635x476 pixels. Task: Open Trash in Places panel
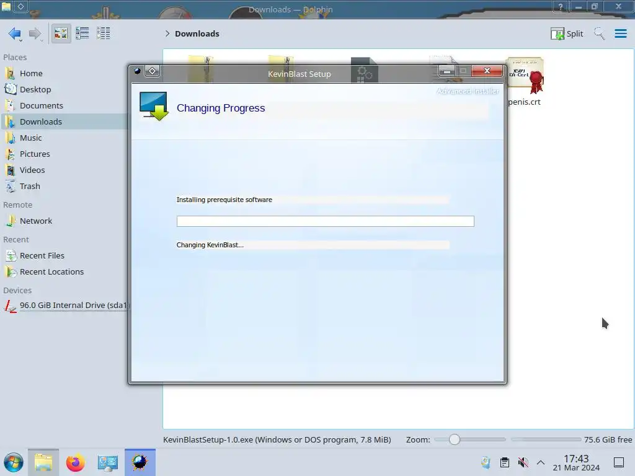click(64, 187)
